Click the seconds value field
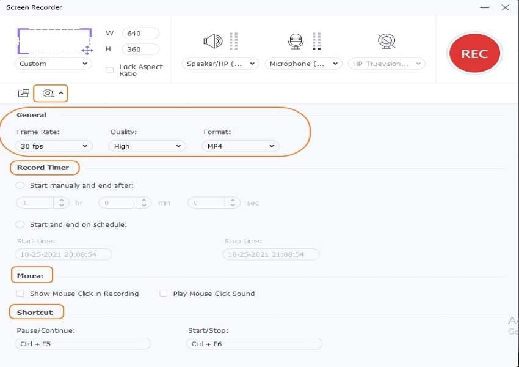 [x=206, y=202]
